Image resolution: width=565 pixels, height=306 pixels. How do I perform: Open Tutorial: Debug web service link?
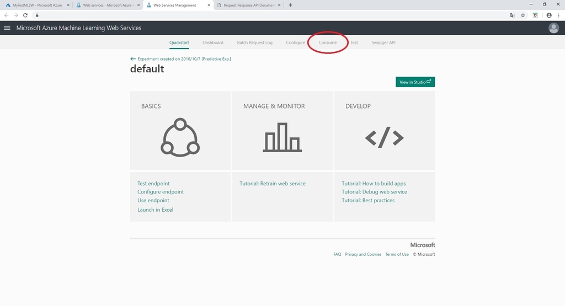coord(375,191)
